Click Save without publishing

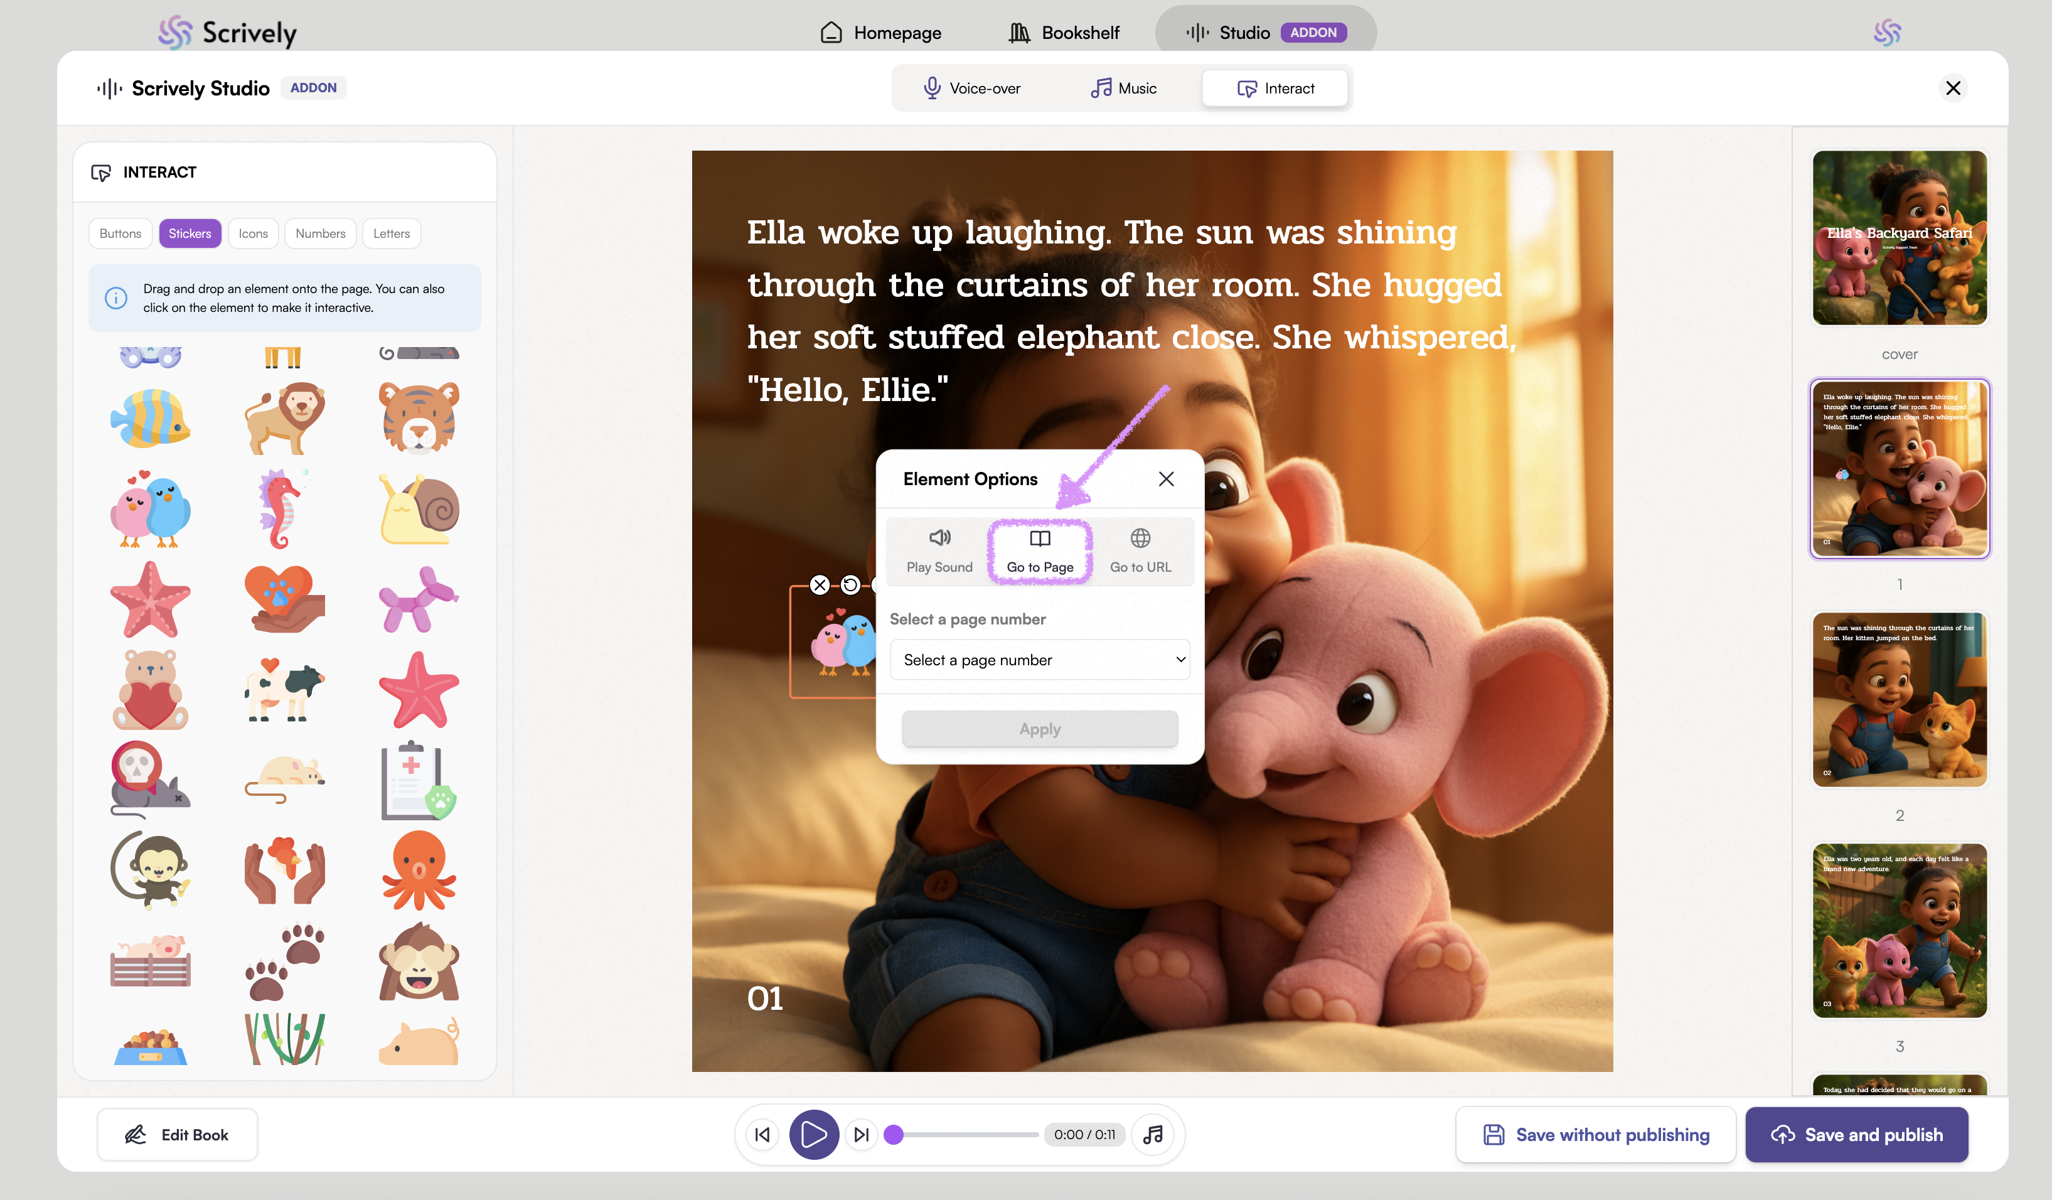coord(1596,1135)
